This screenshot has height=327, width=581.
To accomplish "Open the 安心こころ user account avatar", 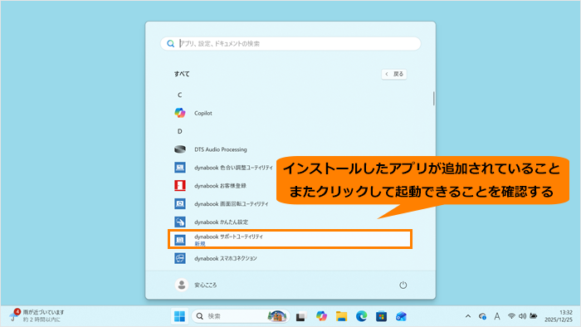I will tap(182, 285).
